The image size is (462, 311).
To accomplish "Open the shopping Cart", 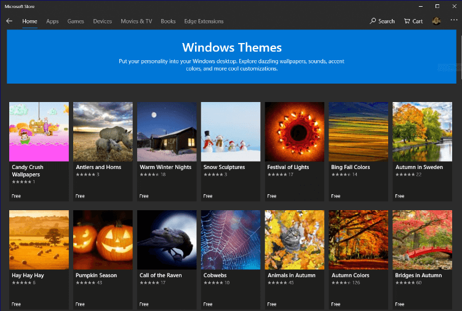I will 413,21.
